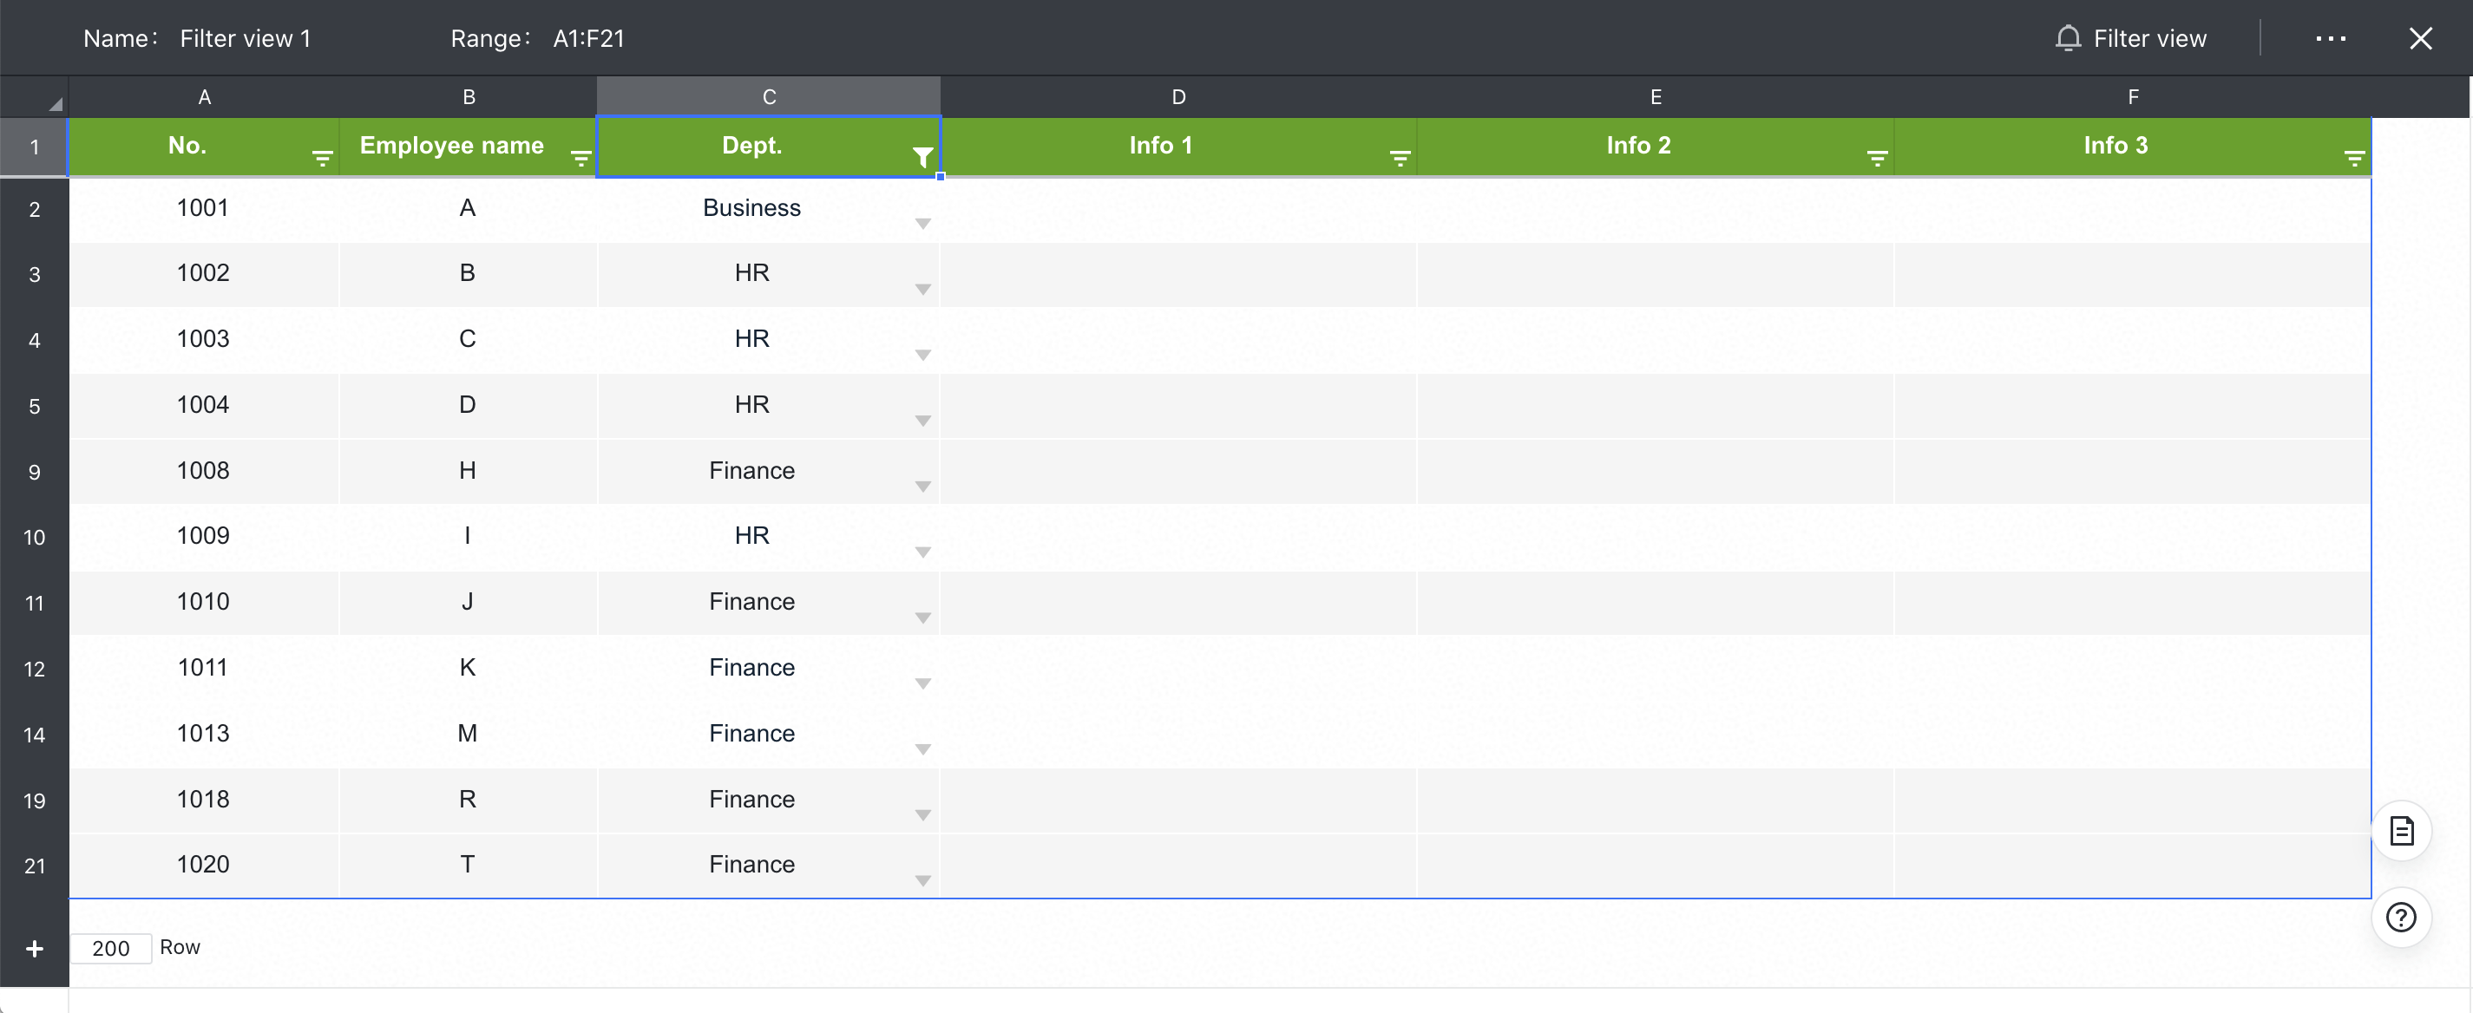Screen dimensions: 2473x1013
Task: Open the filter icon on the No. header
Action: pyautogui.click(x=323, y=158)
